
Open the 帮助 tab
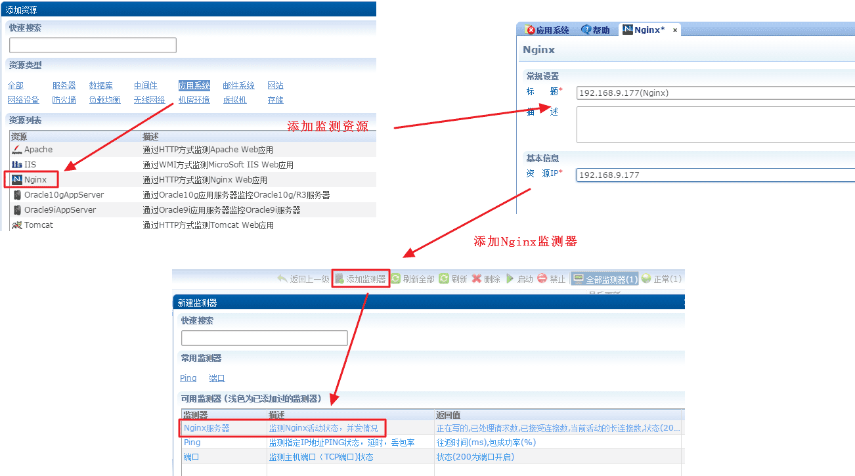(596, 30)
